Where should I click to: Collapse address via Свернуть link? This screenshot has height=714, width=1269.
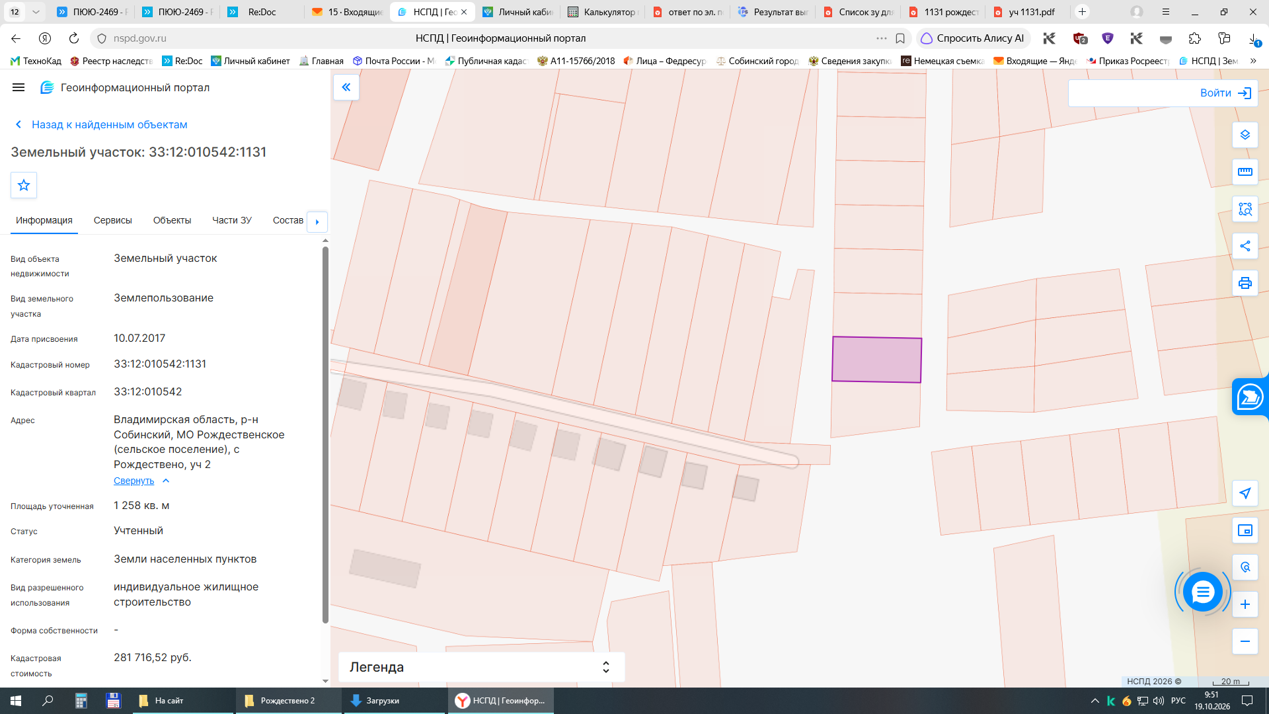click(134, 481)
